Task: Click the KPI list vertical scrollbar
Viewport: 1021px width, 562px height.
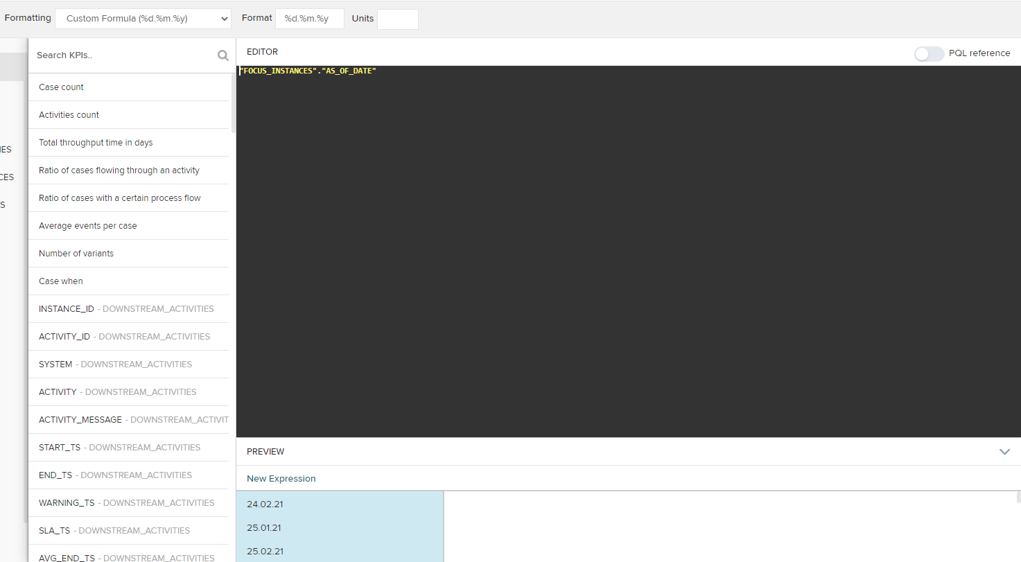Action: (234, 103)
